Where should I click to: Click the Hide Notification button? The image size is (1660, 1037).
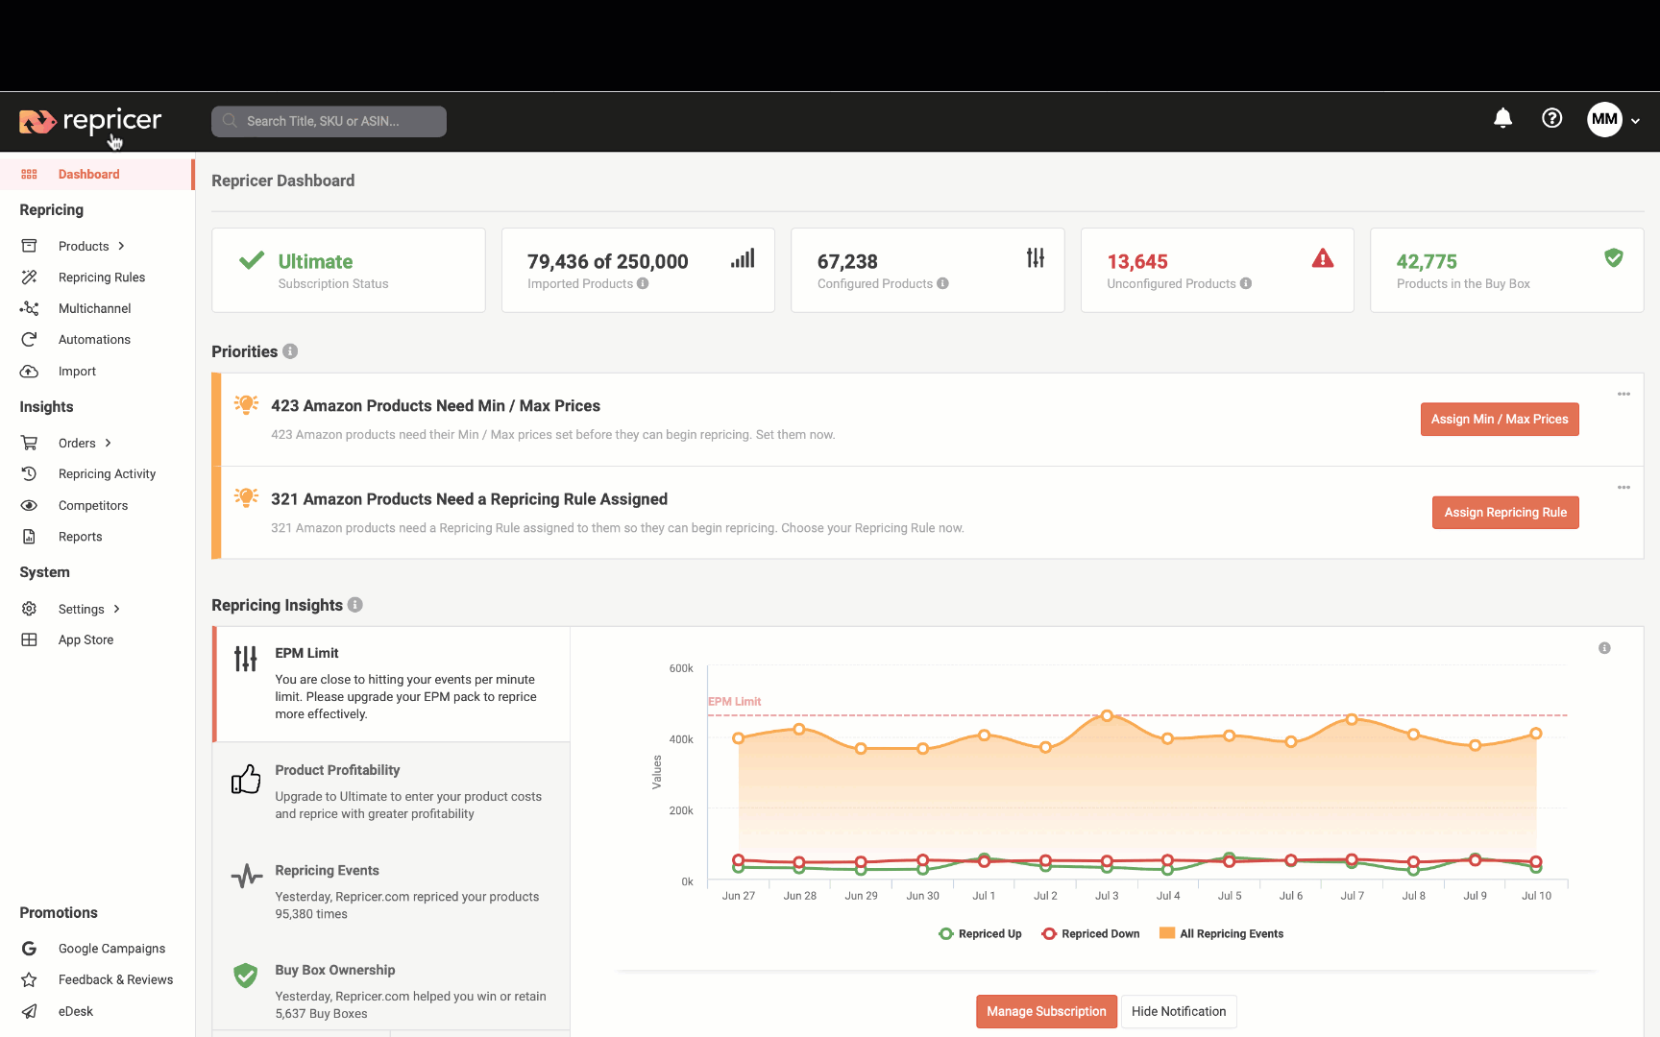click(x=1179, y=1012)
